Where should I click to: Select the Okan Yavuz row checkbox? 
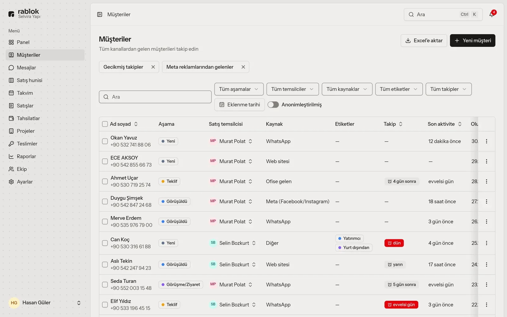tap(105, 141)
